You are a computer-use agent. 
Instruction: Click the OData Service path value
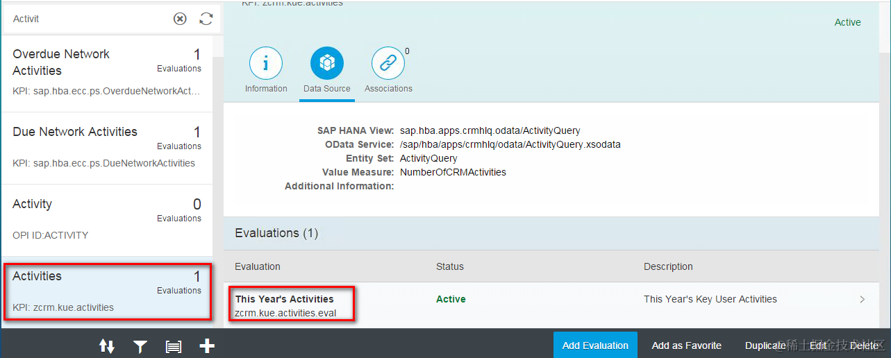click(510, 144)
